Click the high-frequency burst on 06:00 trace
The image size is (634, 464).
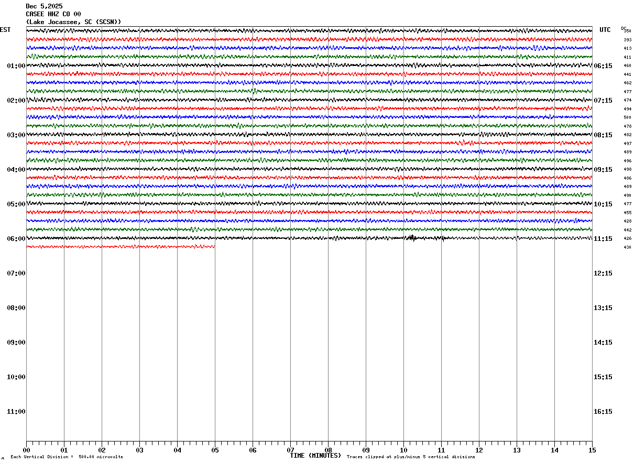[412, 238]
